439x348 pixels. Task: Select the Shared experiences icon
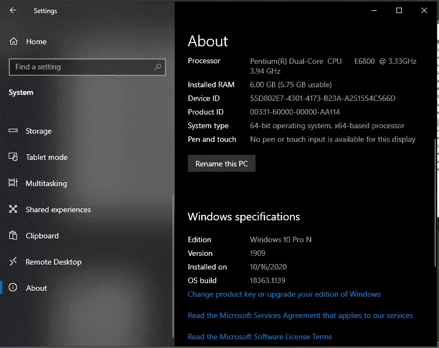(13, 209)
